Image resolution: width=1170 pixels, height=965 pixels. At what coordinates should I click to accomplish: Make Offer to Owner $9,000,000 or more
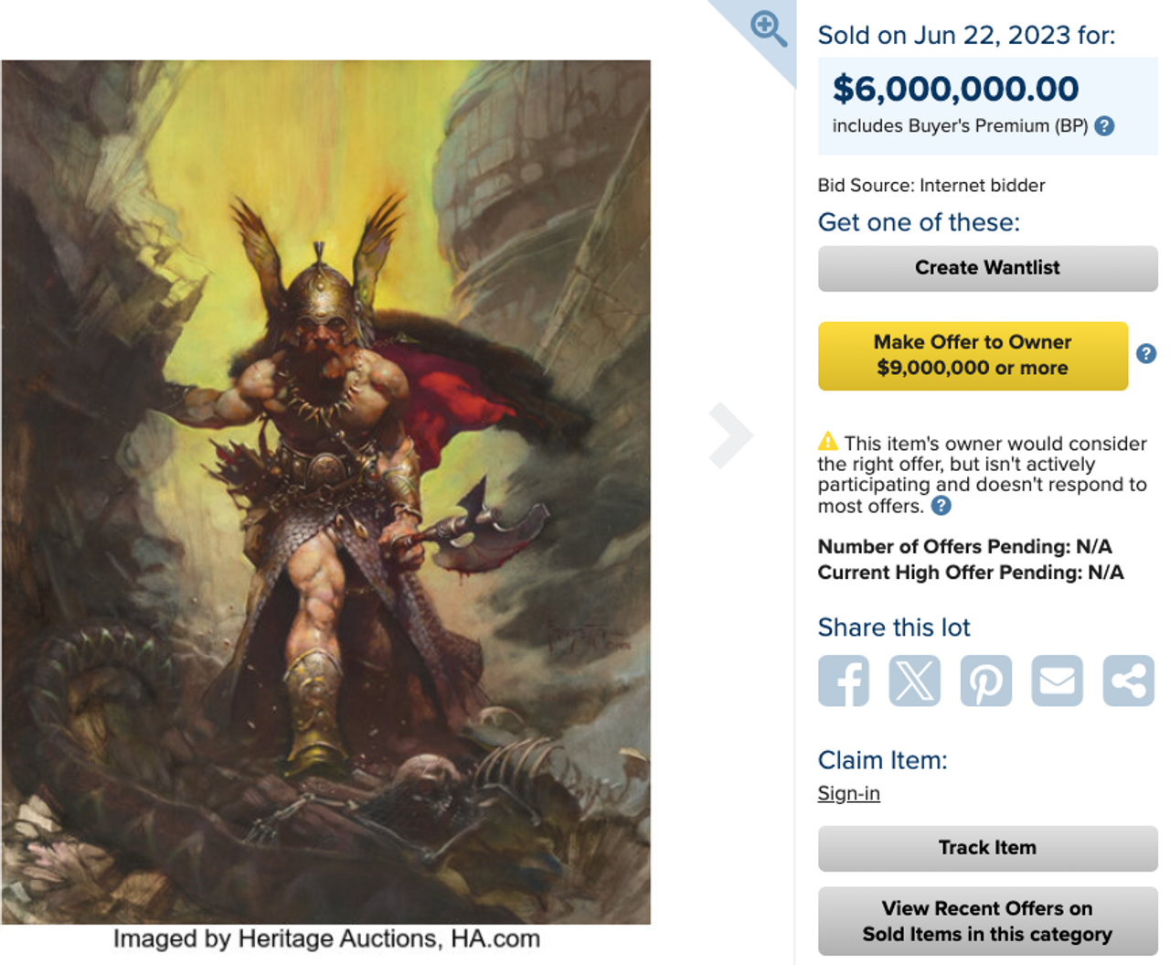973,355
